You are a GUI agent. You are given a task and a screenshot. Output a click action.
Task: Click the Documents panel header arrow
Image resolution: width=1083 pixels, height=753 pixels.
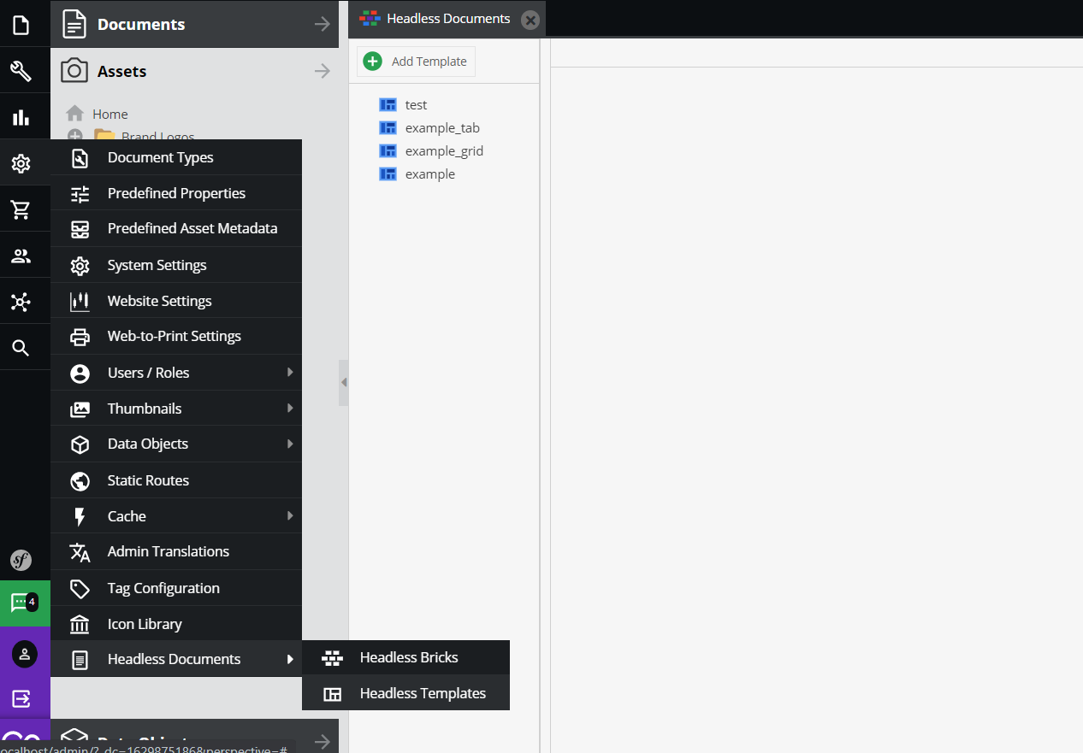point(322,24)
